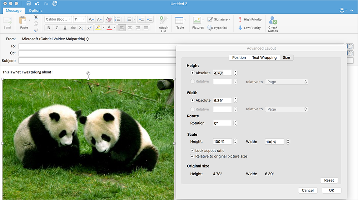Switch to the Text Wrapping tab
This screenshot has width=358, height=200.
(x=264, y=57)
